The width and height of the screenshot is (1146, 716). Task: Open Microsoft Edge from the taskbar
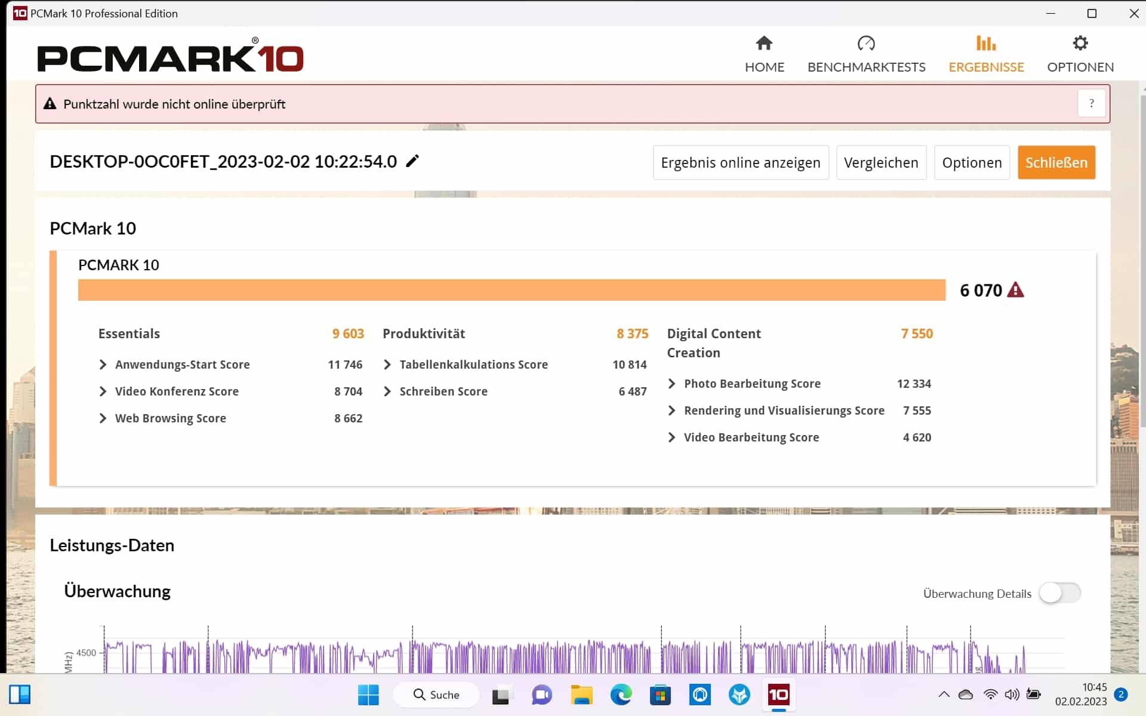coord(621,695)
